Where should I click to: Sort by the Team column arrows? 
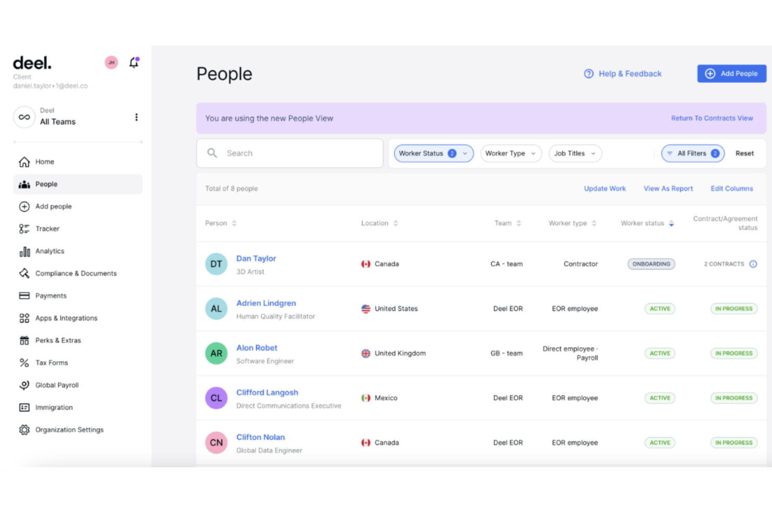point(518,223)
